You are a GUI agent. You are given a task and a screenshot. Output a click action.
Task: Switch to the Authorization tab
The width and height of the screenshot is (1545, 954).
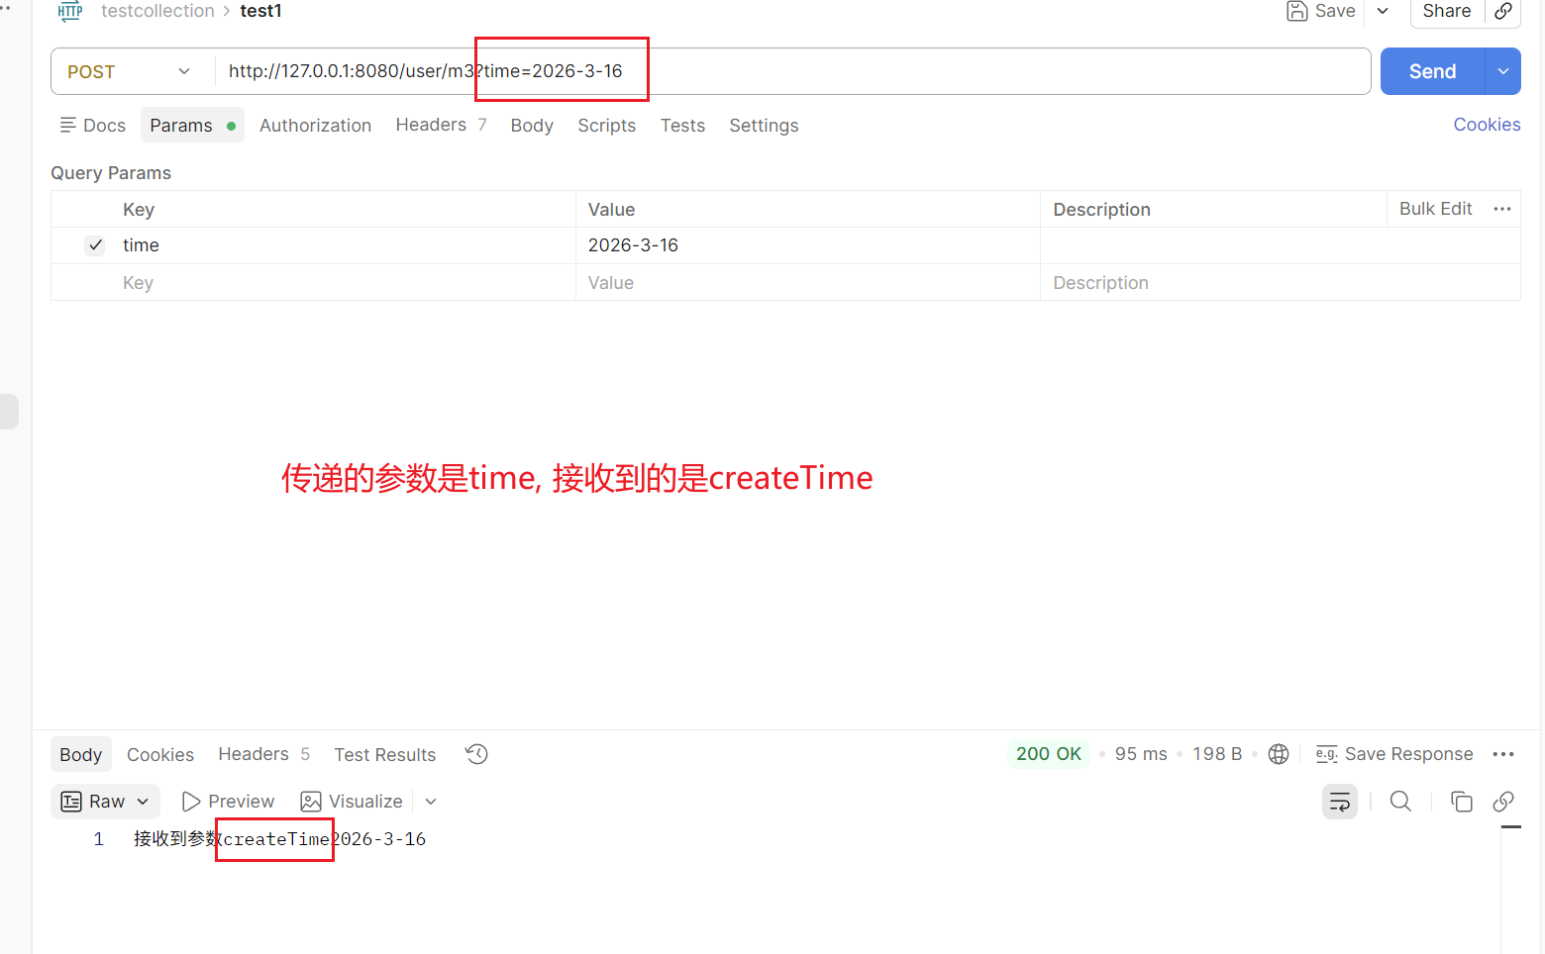pos(315,126)
